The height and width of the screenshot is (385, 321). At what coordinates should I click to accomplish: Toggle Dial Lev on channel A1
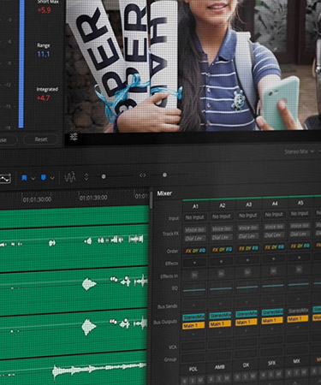tap(195, 239)
